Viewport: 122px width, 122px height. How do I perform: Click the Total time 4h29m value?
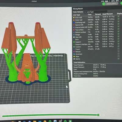click(x=95, y=76)
